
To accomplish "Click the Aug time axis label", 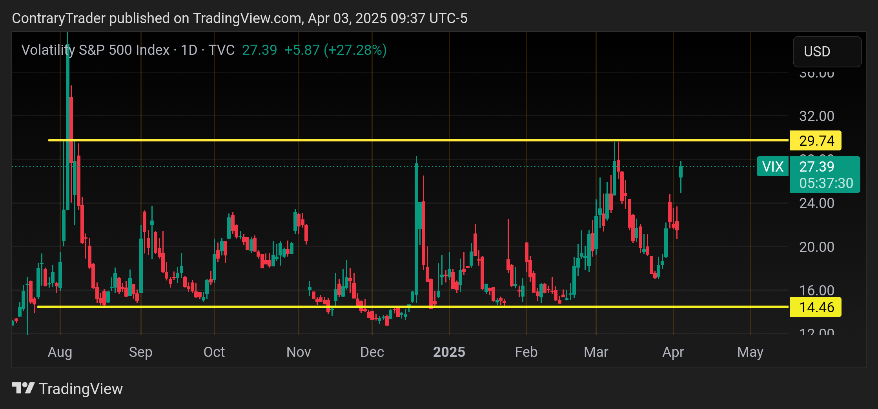I will 60,352.
